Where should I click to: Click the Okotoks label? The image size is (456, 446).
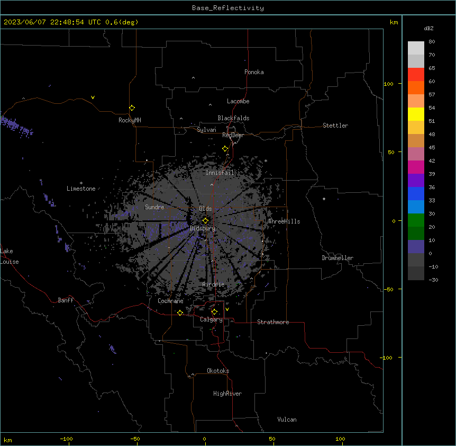218,371
